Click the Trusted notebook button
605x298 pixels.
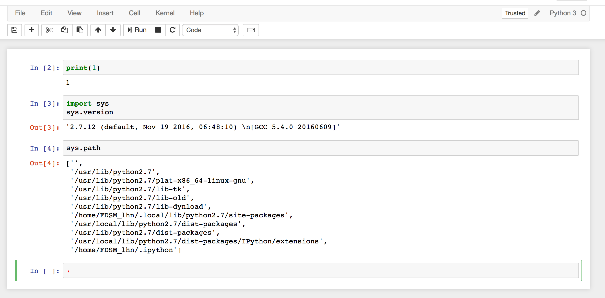click(x=515, y=13)
